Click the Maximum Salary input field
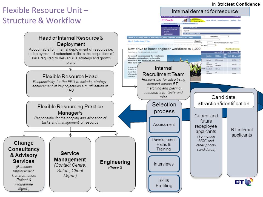 (x=236, y=43)
